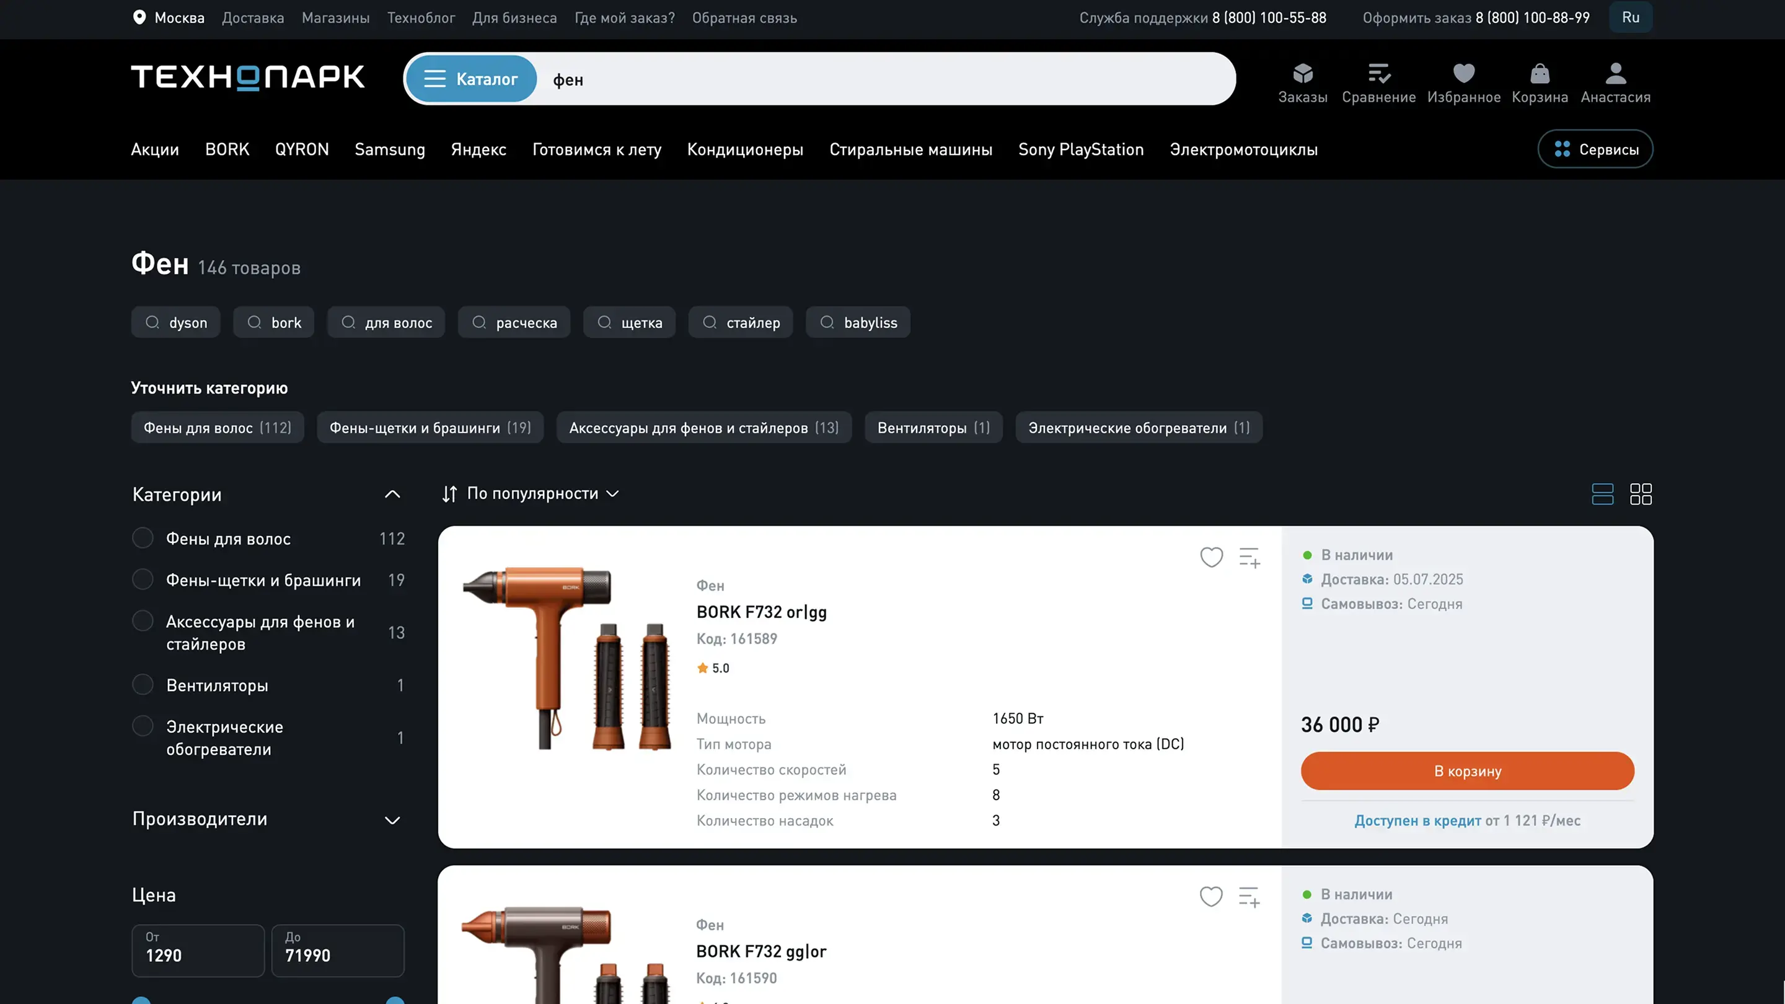Open Анастасия profile account icon
The height and width of the screenshot is (1004, 1785).
(1615, 74)
